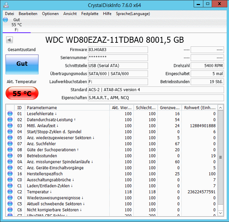Open the Datei menu
The image size is (229, 222).
tap(9, 14)
